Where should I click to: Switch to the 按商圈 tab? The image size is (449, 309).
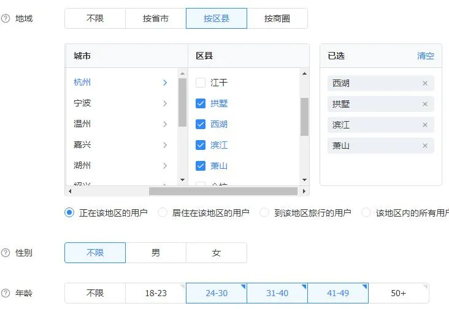coord(277,18)
